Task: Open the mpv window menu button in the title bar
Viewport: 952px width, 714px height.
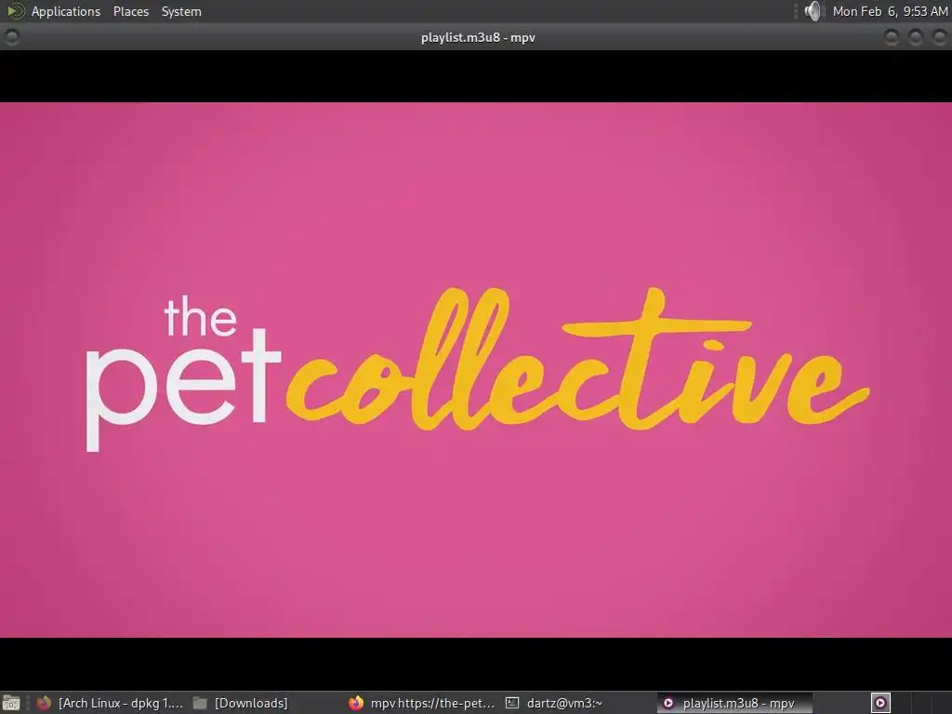Action: coord(11,37)
